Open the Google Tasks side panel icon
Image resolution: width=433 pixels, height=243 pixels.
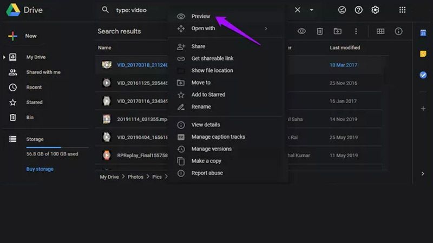coord(423,75)
